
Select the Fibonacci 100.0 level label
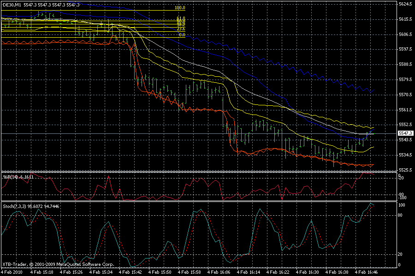pyautogui.click(x=180, y=8)
